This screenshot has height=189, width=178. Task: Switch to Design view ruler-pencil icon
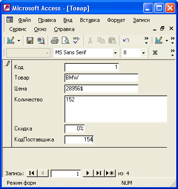(x=11, y=40)
